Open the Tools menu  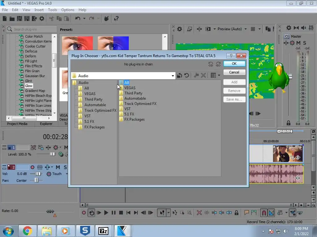point(52,10)
